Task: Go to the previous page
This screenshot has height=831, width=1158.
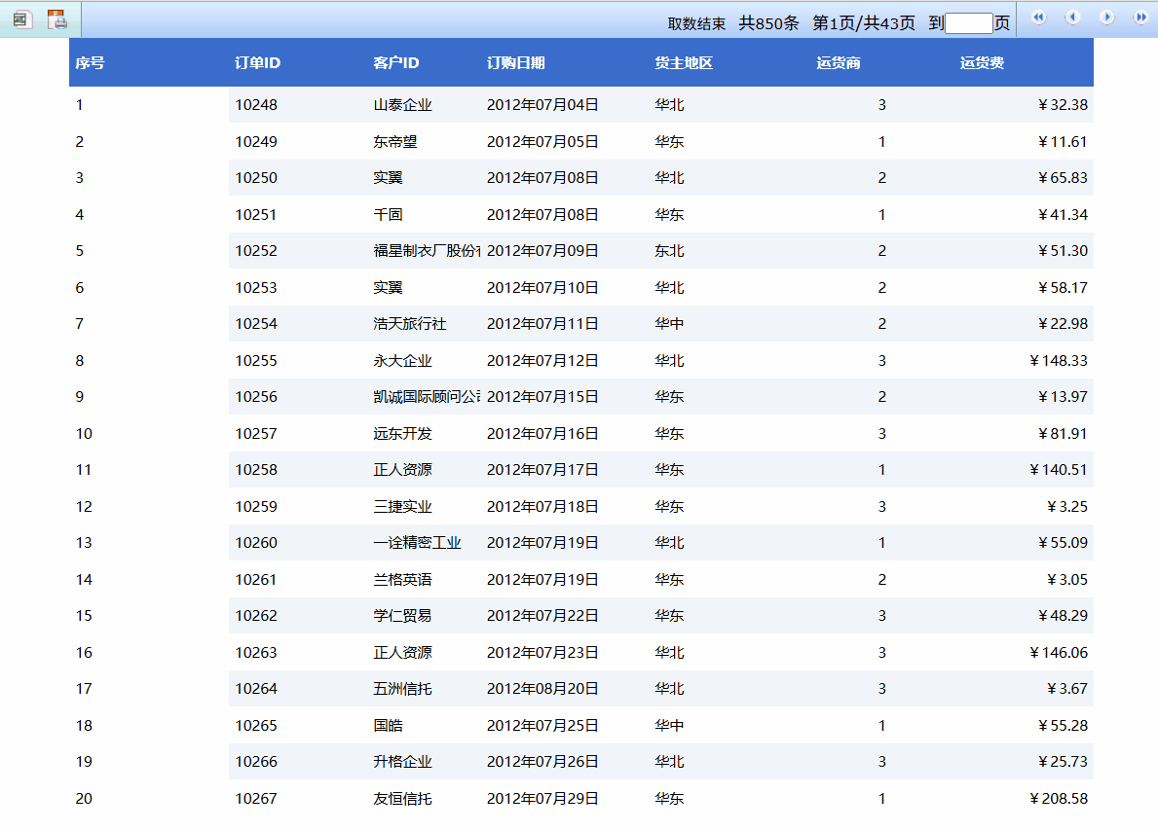Action: (1072, 18)
